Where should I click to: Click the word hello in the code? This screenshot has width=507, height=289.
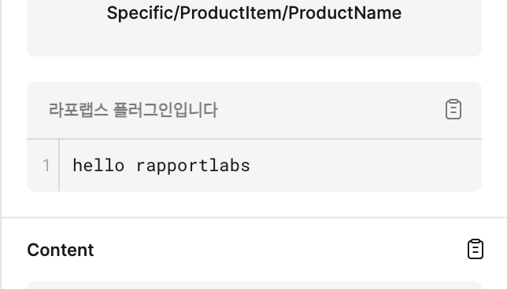pyautogui.click(x=98, y=166)
